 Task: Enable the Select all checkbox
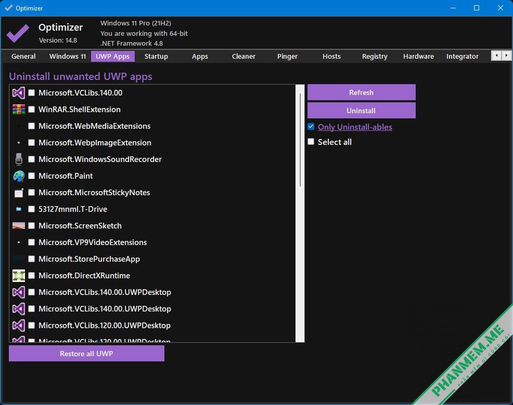311,142
